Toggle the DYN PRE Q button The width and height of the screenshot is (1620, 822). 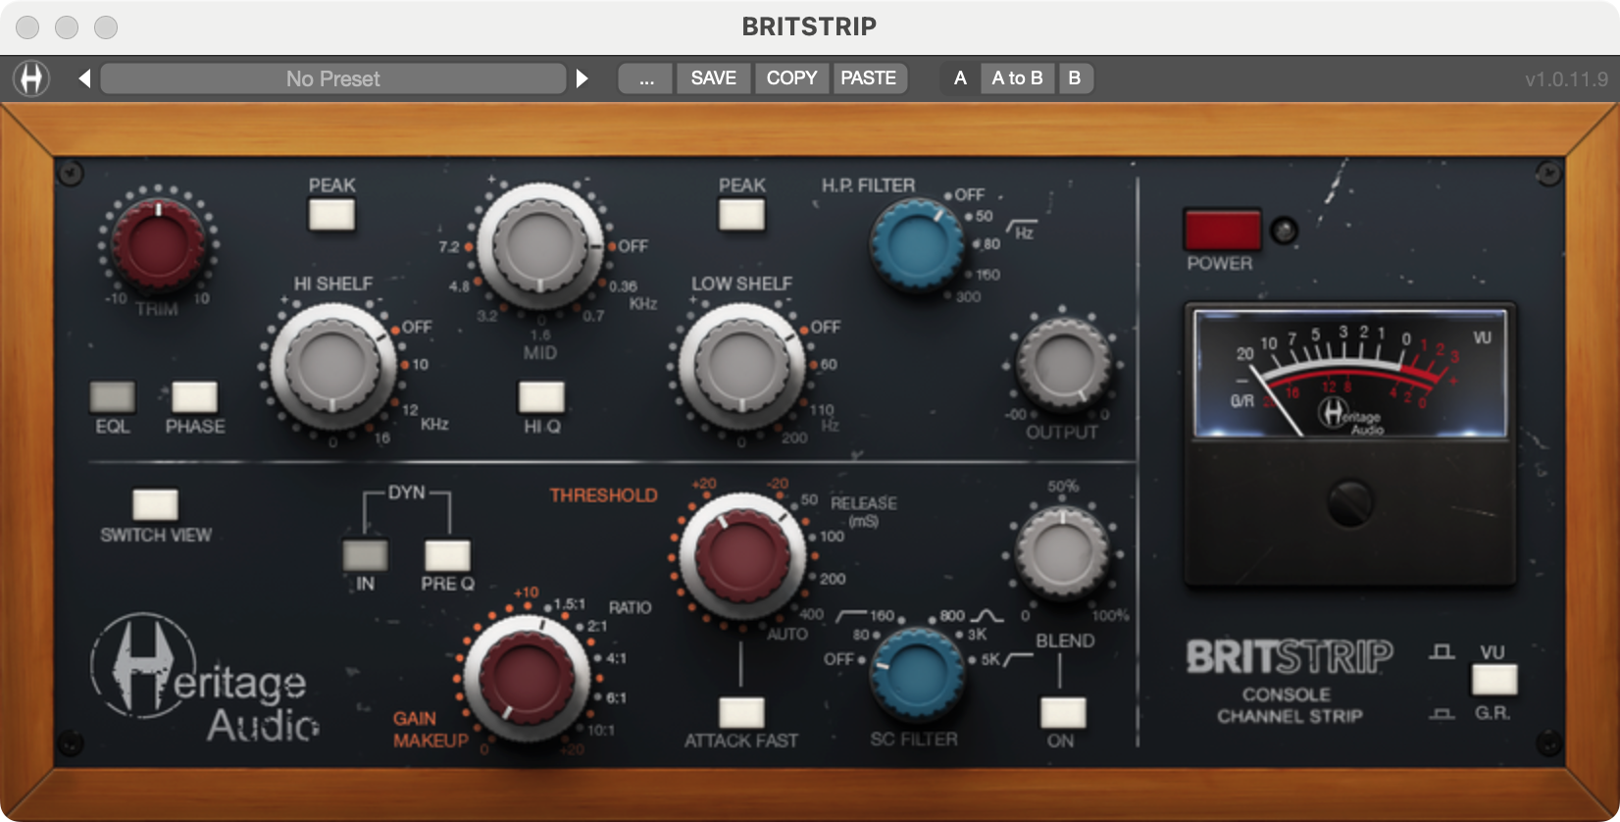point(447,555)
